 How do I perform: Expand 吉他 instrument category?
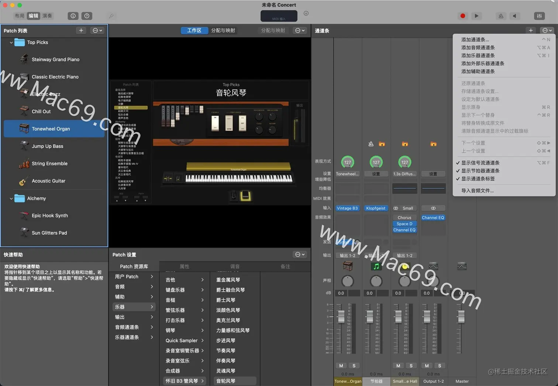pyautogui.click(x=184, y=280)
